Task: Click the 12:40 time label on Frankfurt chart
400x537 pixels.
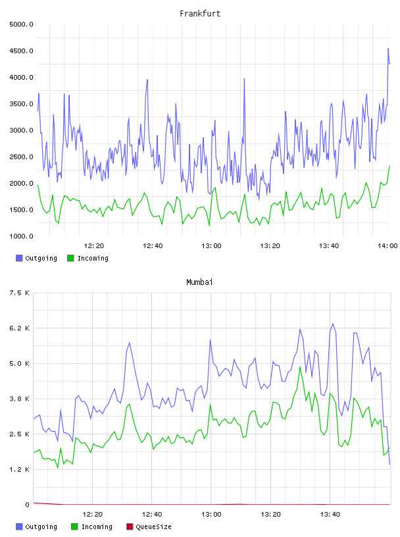Action: 153,246
